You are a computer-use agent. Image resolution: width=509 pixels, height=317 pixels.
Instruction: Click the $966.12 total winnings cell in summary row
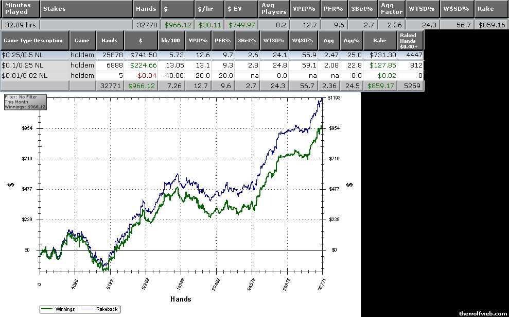coord(178,25)
